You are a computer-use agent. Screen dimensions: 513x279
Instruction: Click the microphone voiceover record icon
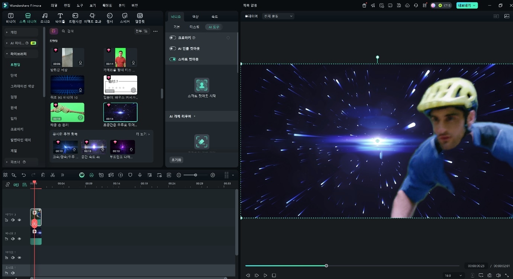(140, 175)
